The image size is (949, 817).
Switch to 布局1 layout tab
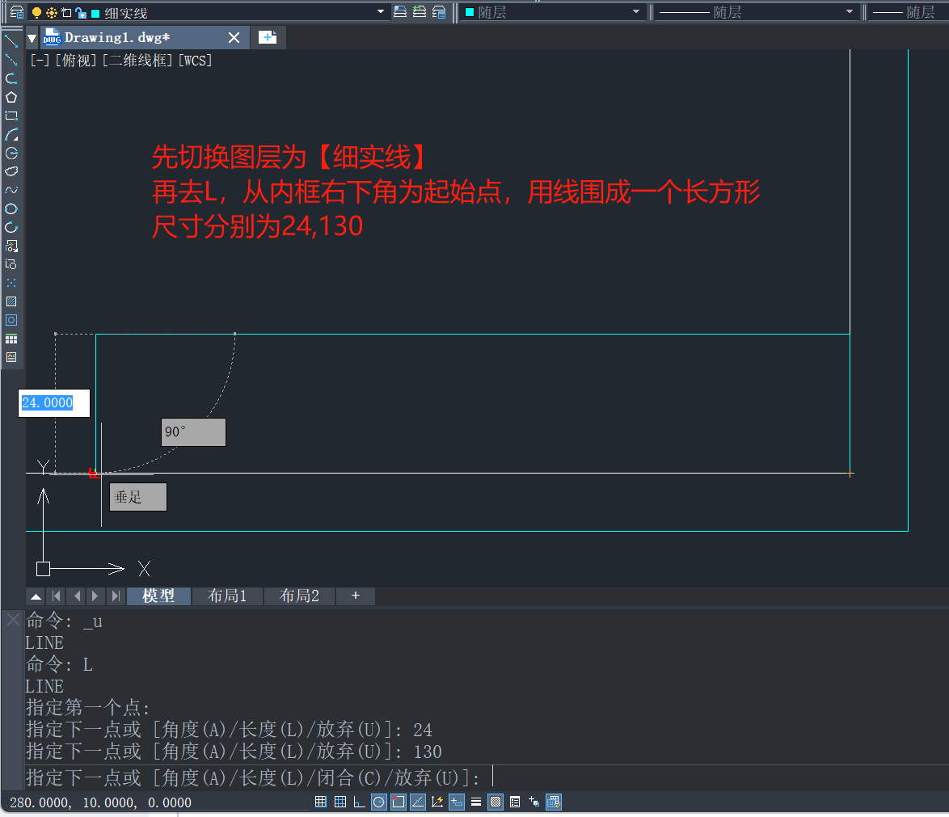[227, 596]
